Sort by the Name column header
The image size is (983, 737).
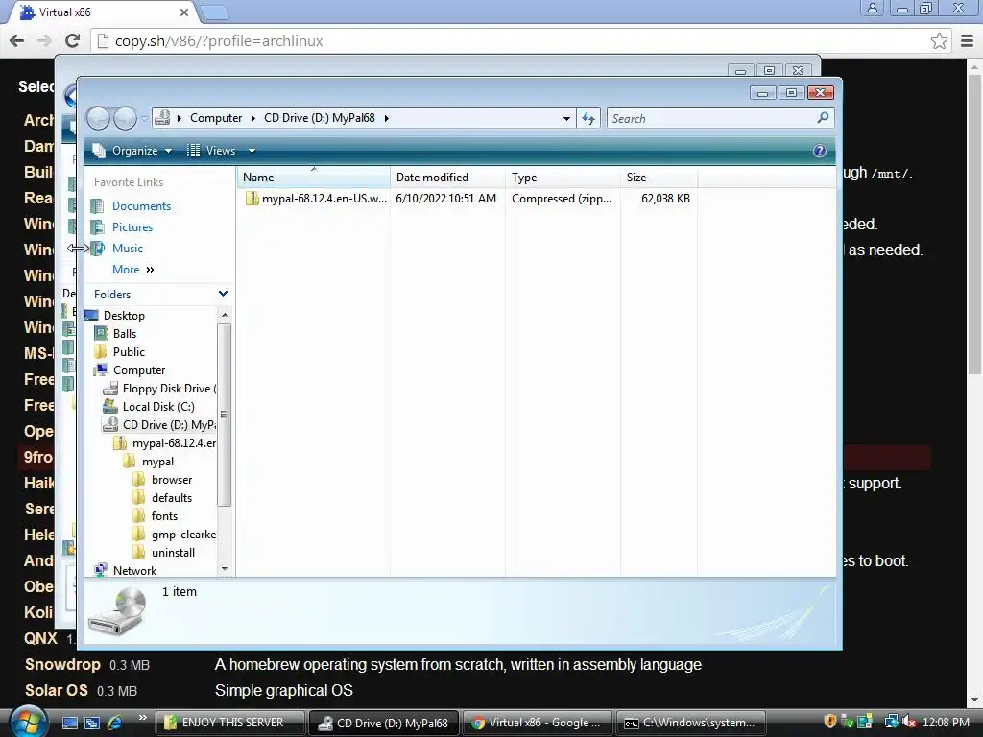pos(314,178)
